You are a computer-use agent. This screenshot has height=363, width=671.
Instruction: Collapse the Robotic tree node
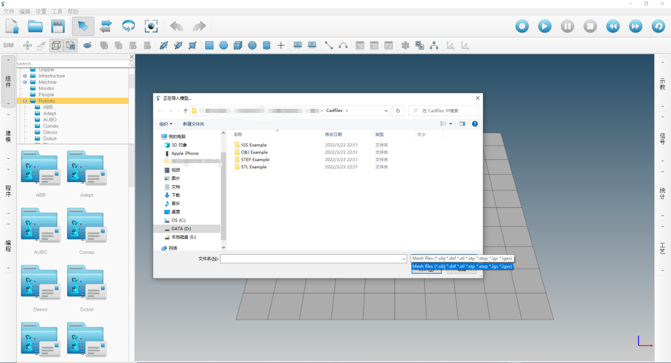[x=25, y=101]
